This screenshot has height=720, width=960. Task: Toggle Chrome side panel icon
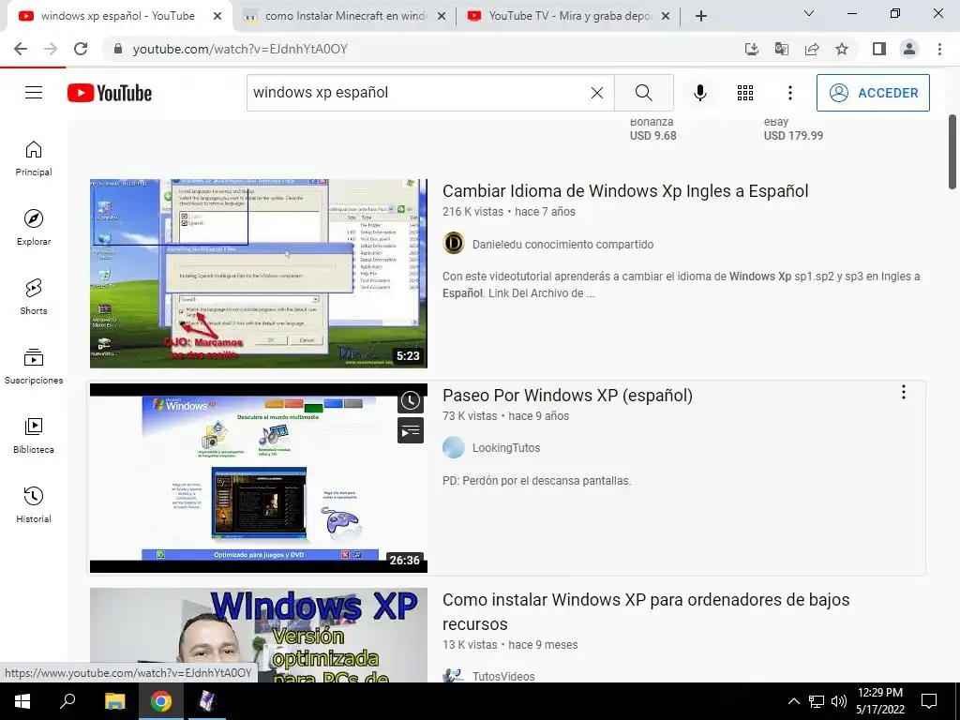point(879,49)
